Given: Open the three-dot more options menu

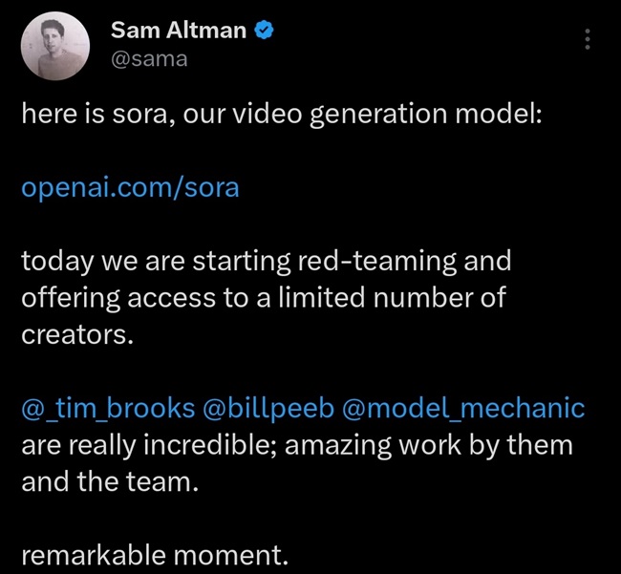Looking at the screenshot, I should coord(587,39).
